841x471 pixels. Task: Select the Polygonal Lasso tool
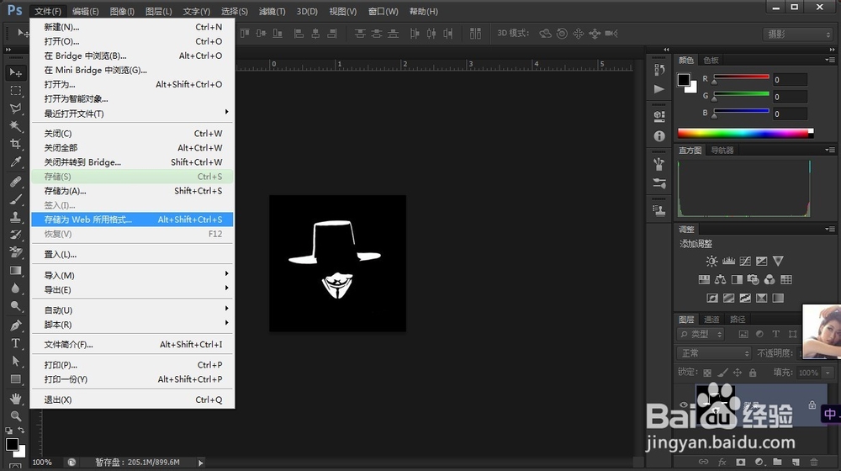(x=15, y=108)
